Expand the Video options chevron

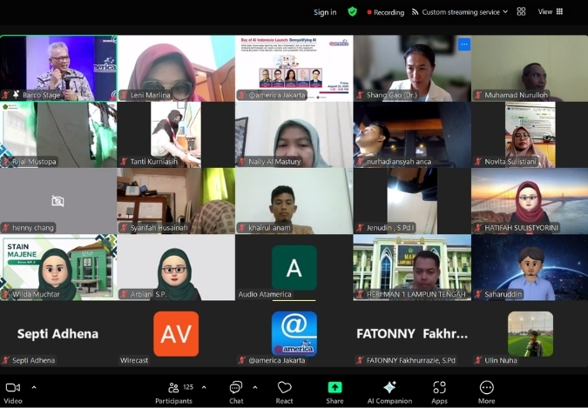click(34, 387)
